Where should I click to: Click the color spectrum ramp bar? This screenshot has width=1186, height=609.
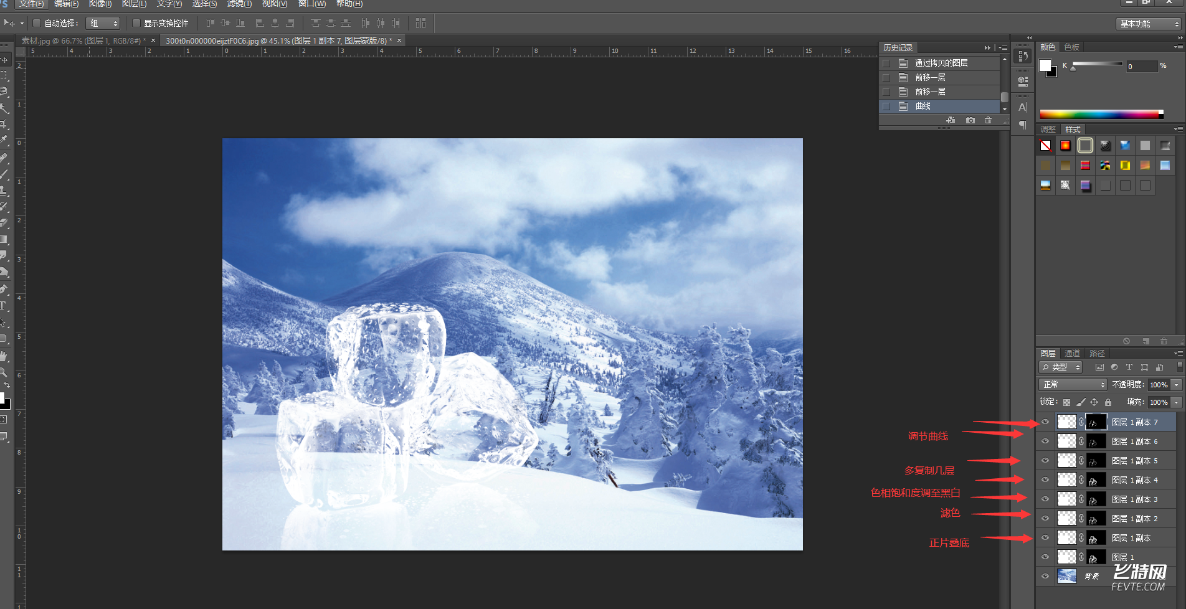(x=1100, y=114)
